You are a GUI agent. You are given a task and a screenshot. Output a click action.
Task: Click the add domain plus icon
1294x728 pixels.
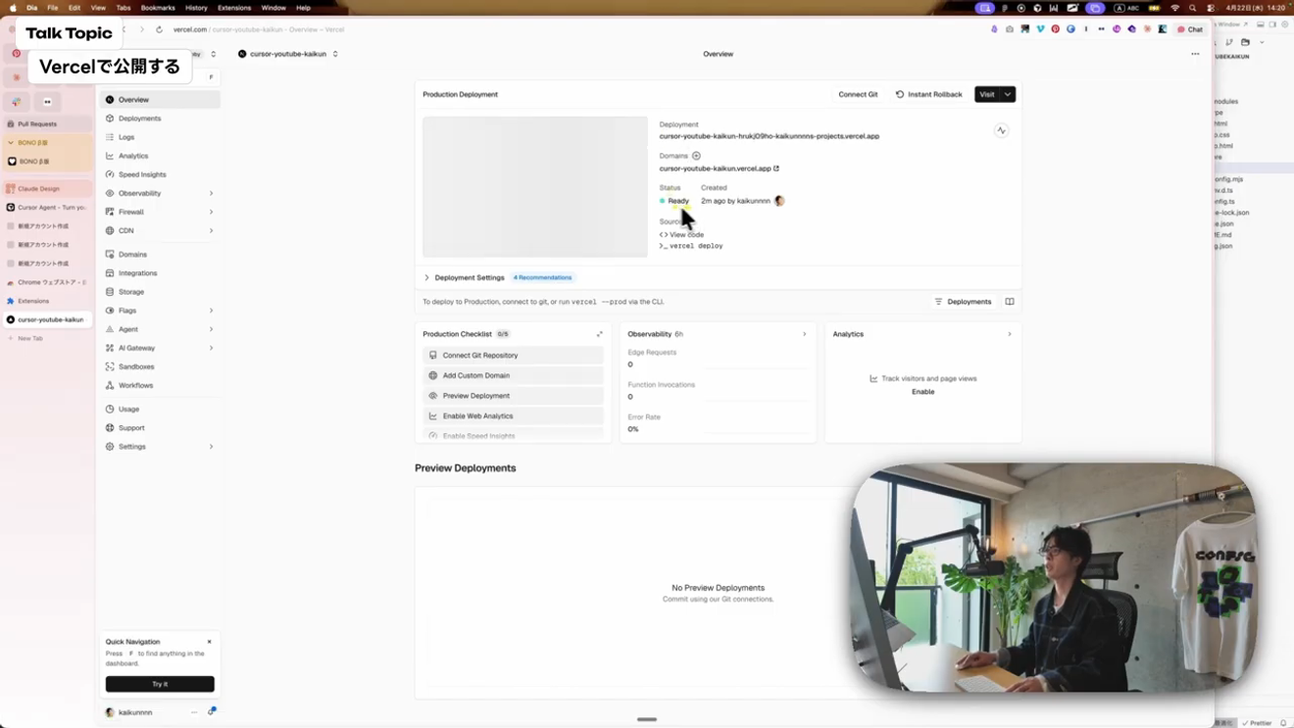pyautogui.click(x=696, y=156)
